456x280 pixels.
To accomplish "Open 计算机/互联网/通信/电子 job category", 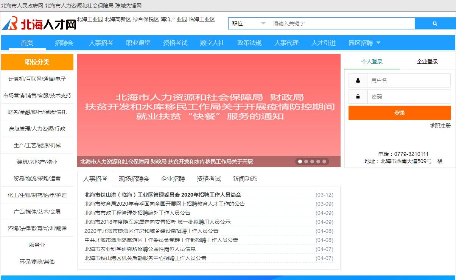I will [37, 79].
